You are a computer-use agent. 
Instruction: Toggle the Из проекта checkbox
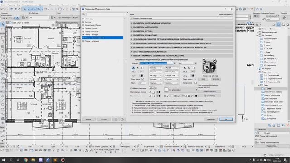point(195,83)
